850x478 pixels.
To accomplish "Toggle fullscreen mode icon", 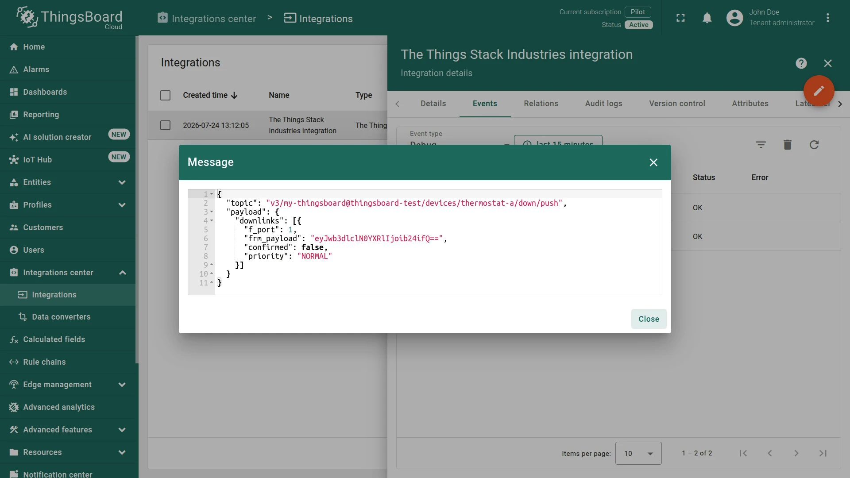I will [680, 18].
